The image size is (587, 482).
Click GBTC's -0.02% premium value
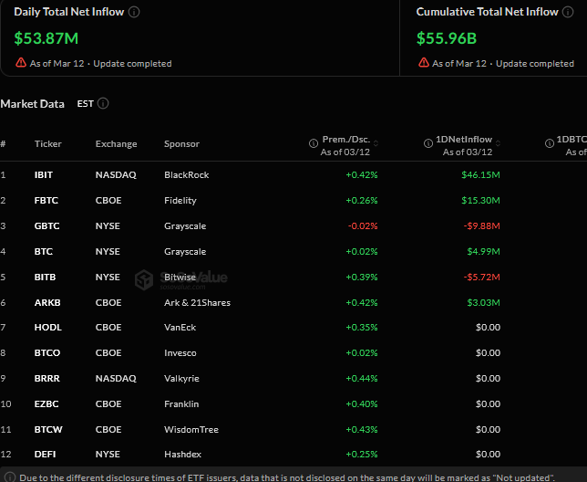coord(363,226)
